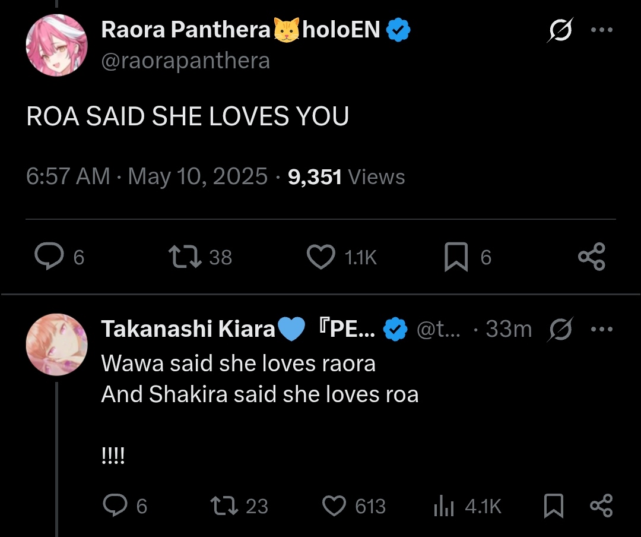Click the Takanashi Kiara display name
This screenshot has width=641, height=537.
point(188,329)
